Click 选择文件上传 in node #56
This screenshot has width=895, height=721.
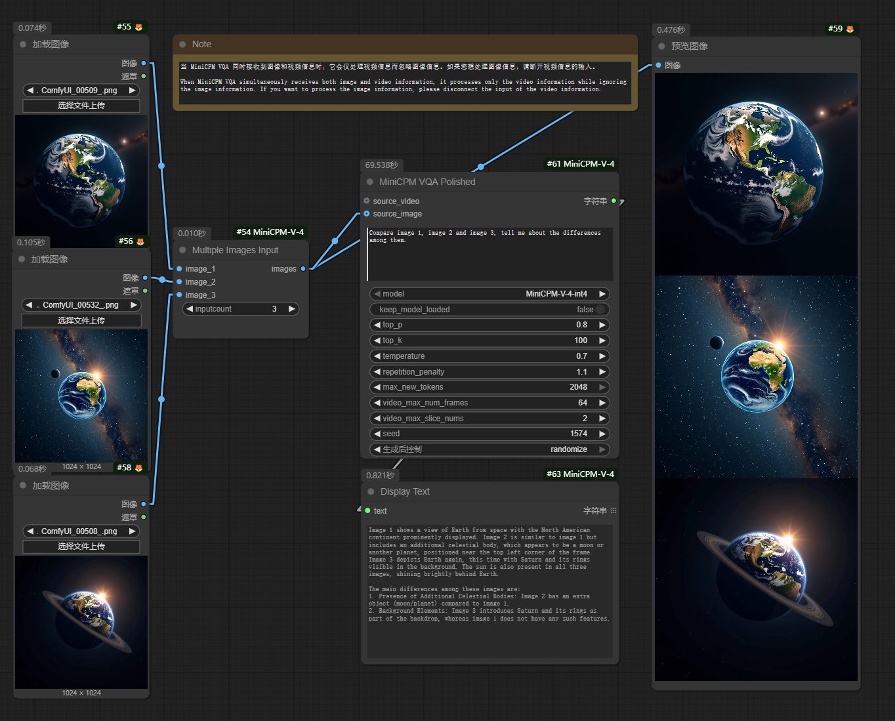click(81, 320)
